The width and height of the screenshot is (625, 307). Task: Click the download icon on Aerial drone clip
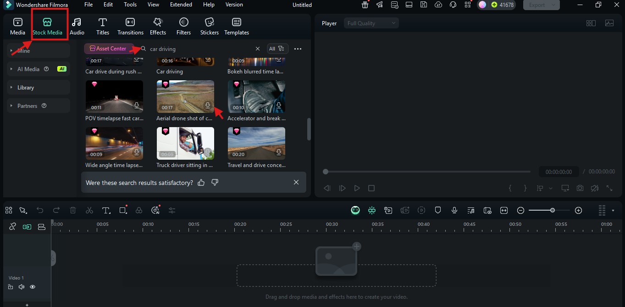pos(208,106)
